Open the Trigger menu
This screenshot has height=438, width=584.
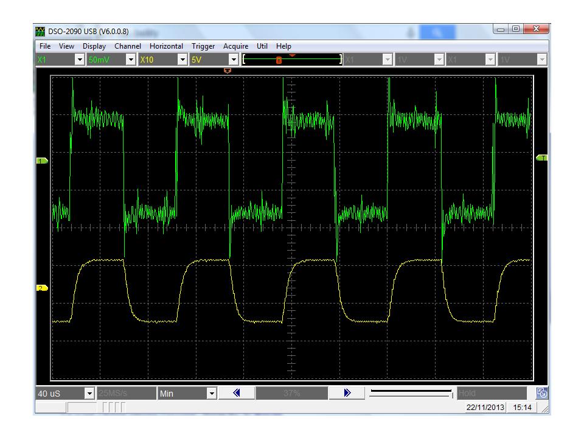(203, 46)
